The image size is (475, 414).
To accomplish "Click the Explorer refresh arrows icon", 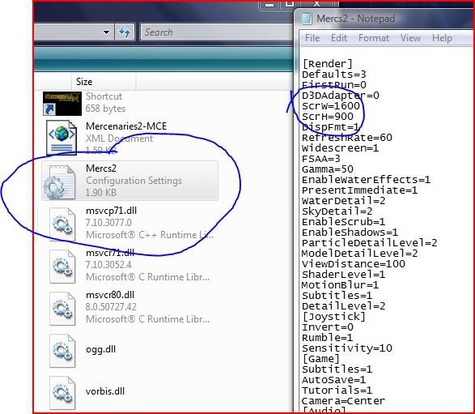I will (x=124, y=32).
